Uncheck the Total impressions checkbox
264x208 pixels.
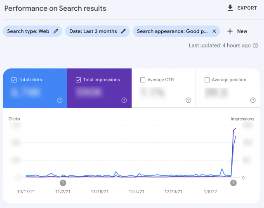tap(78, 80)
